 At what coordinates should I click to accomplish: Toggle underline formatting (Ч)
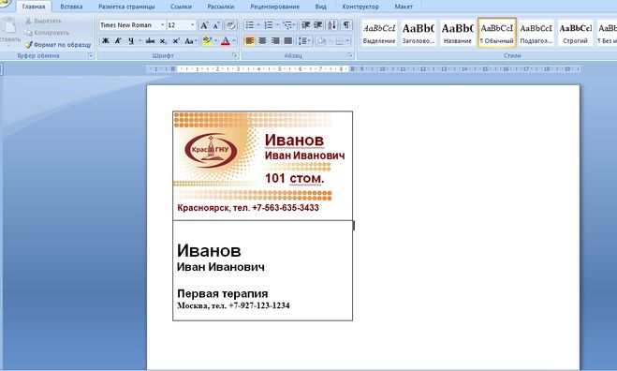131,41
